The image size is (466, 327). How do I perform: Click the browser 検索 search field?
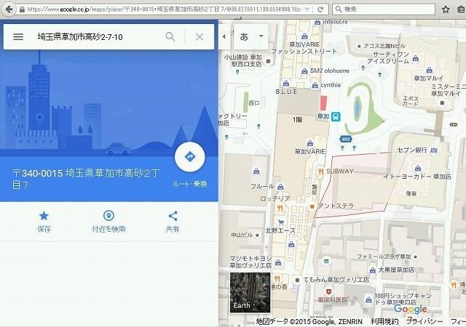pos(384,9)
